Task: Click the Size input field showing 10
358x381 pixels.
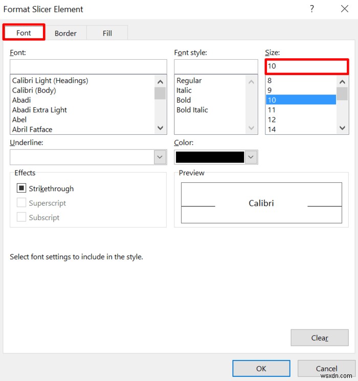Action: 307,66
